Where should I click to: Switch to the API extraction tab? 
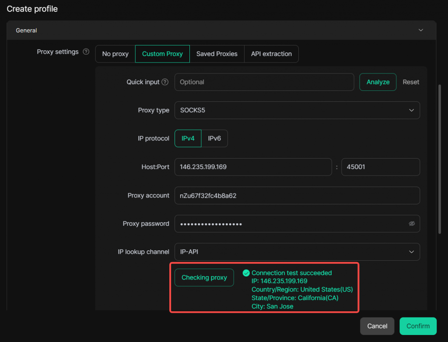click(x=271, y=54)
